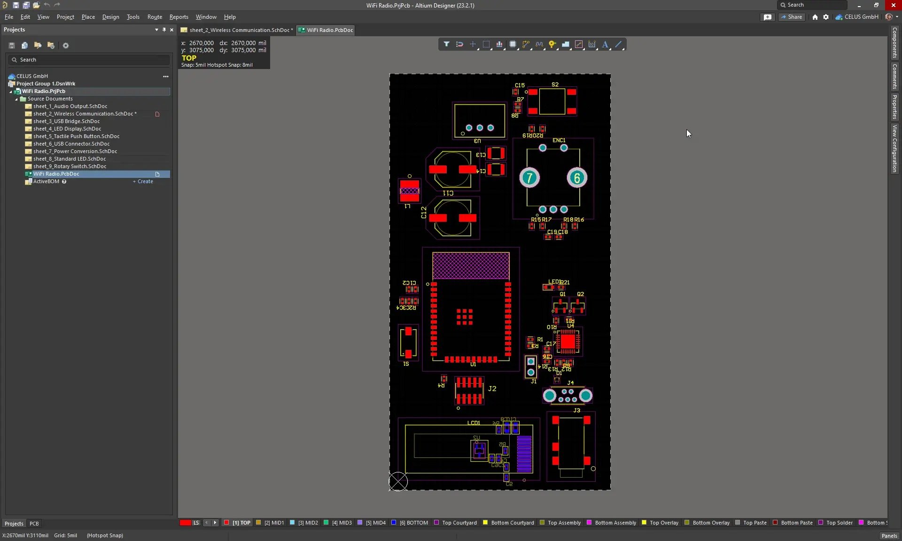Click the LS layer set button
The height and width of the screenshot is (541, 902).
196,523
